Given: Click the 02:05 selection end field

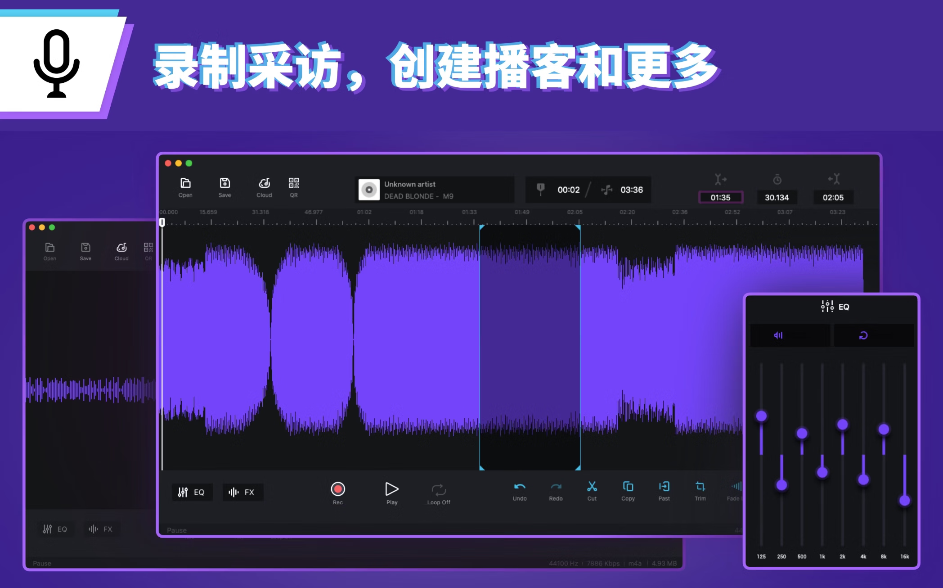Looking at the screenshot, I should 833,198.
